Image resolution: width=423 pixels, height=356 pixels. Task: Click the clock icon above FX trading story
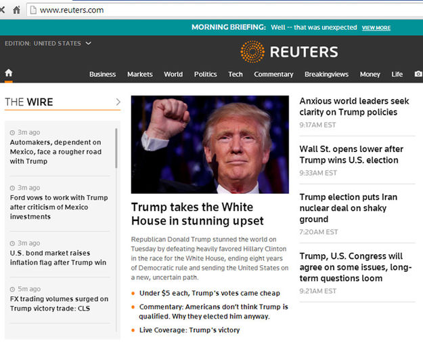pyautogui.click(x=12, y=290)
